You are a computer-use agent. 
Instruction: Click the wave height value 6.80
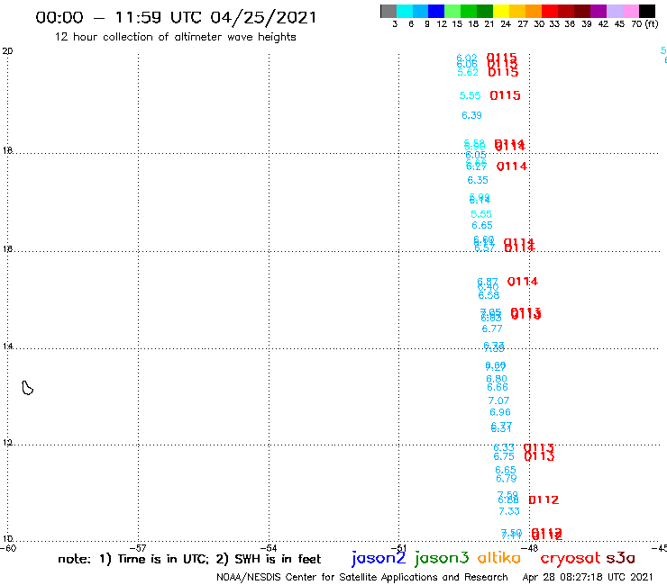point(497,379)
